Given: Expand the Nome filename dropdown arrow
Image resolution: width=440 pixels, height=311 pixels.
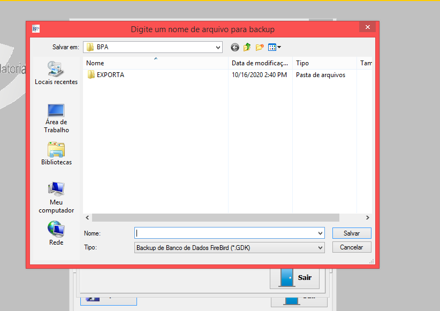Looking at the screenshot, I should click(320, 233).
